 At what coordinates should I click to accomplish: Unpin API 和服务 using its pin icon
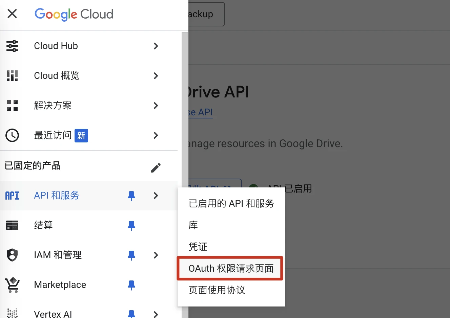pyautogui.click(x=131, y=196)
